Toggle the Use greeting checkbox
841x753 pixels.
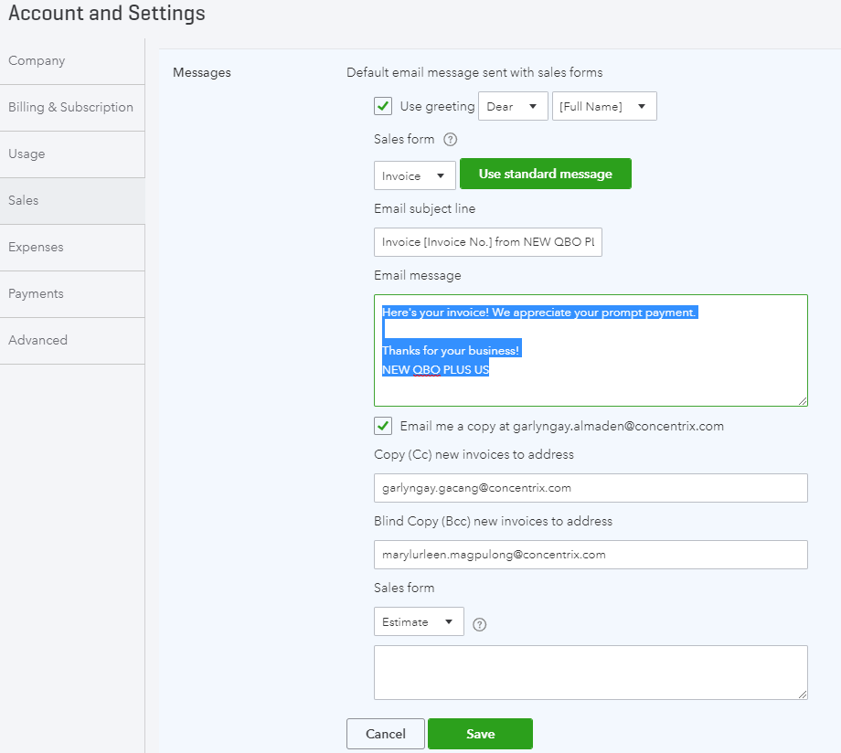tap(383, 106)
